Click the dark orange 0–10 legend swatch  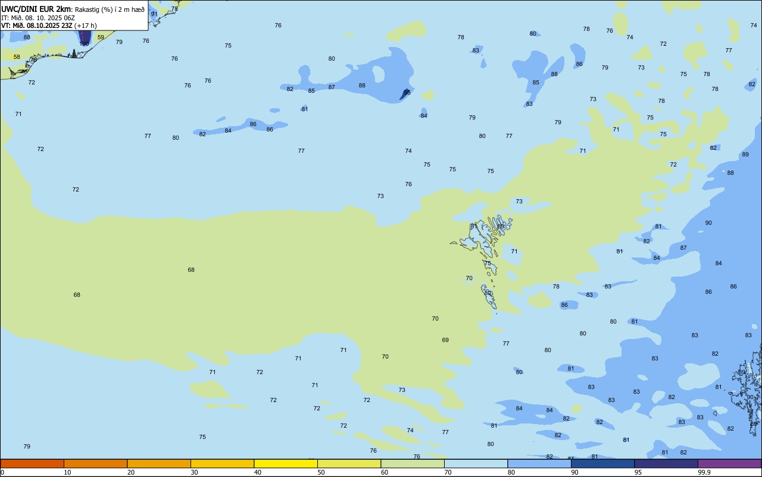click(32, 463)
